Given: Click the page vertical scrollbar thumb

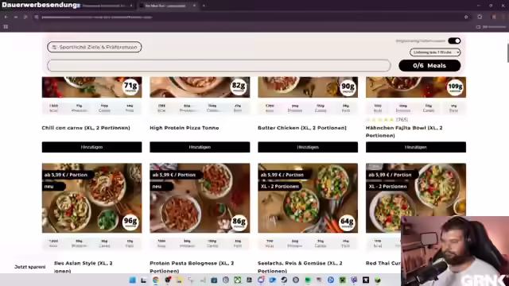Looking at the screenshot, I should coord(507,52).
